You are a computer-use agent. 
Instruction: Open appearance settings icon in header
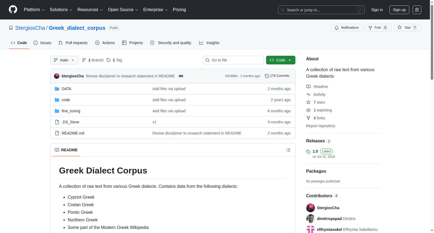[x=417, y=10]
